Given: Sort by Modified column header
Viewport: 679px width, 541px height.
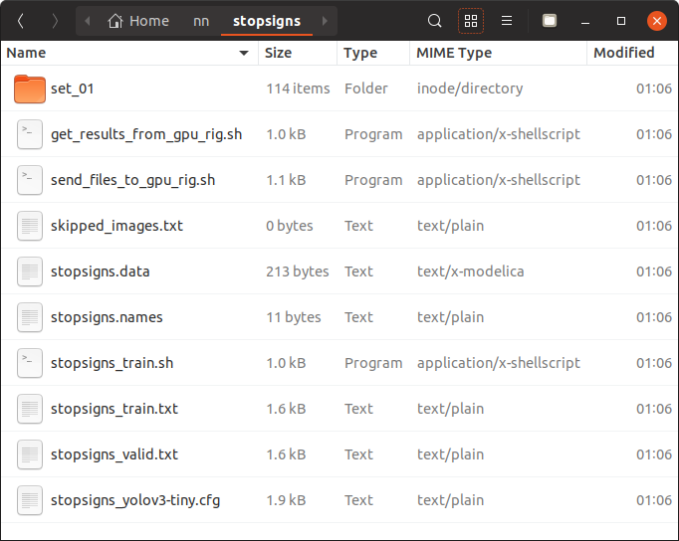Looking at the screenshot, I should (624, 53).
